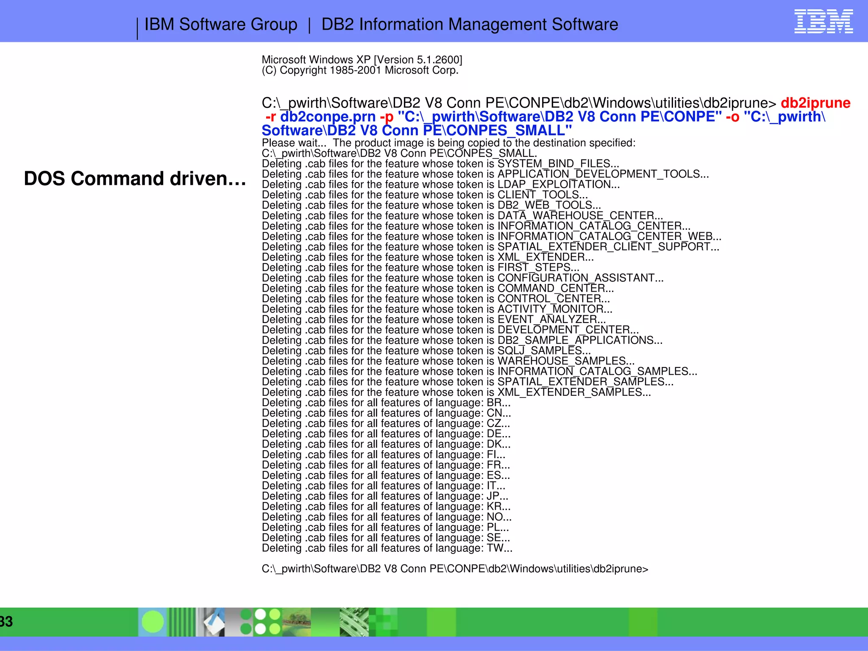
Task: Click the language FI deletion line
Action: pos(384,454)
